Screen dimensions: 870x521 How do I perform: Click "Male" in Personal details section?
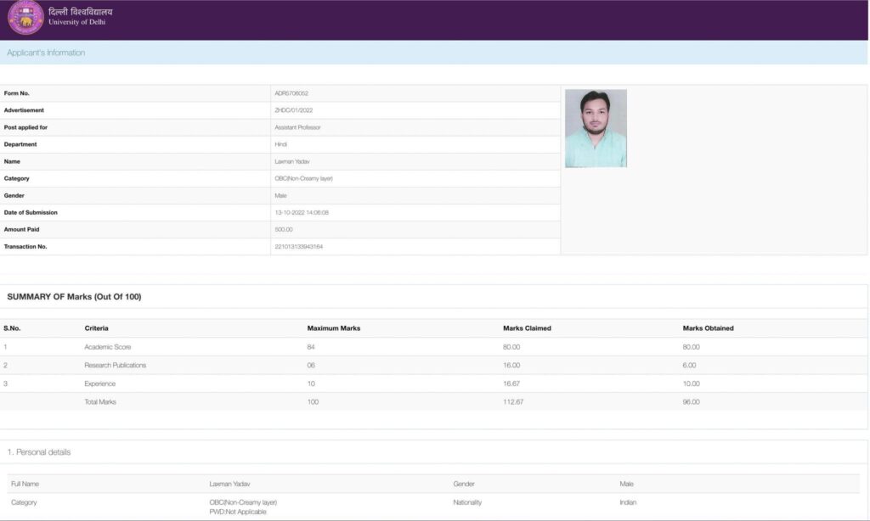pos(626,484)
